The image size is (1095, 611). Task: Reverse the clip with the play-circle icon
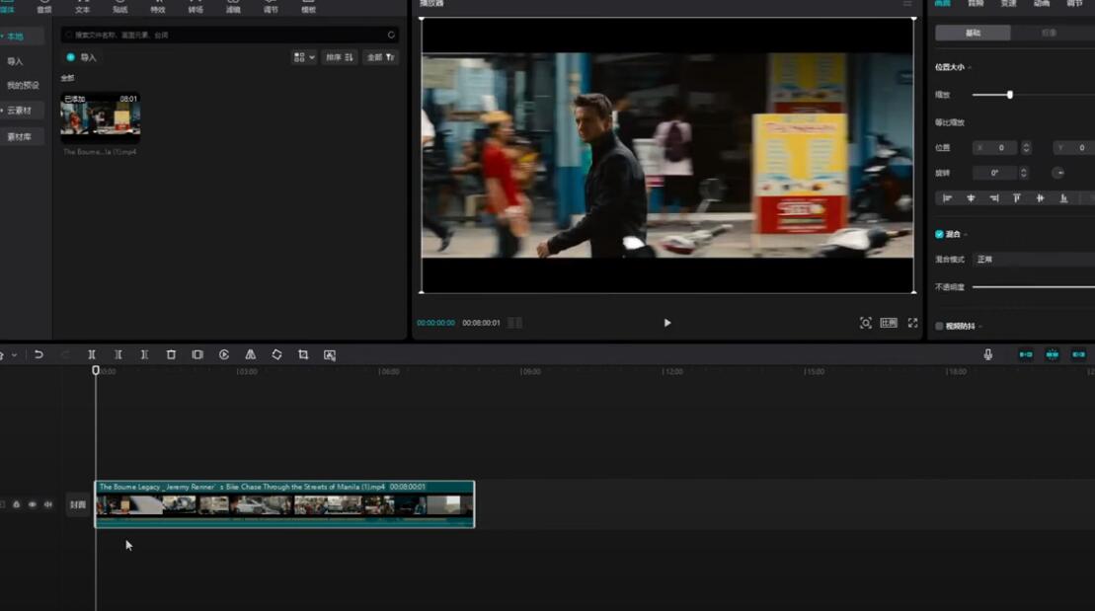point(224,354)
